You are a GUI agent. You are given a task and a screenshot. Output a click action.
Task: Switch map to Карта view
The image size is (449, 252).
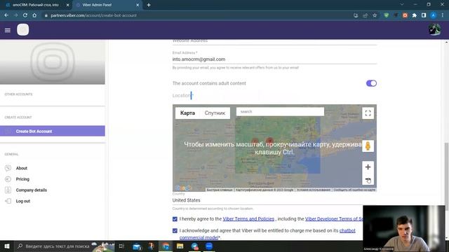[x=187, y=113]
